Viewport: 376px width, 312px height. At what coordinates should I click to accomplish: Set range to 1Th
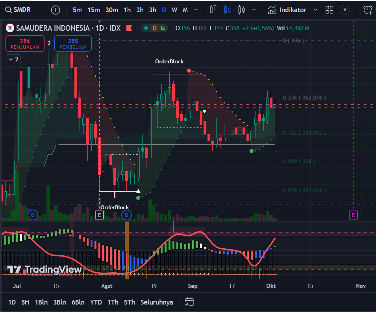pyautogui.click(x=113, y=303)
